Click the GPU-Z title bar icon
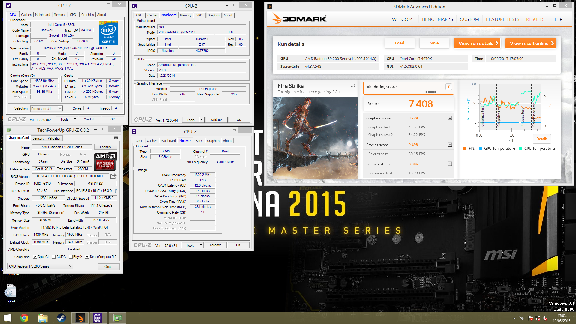The width and height of the screenshot is (576, 324). (x=9, y=130)
